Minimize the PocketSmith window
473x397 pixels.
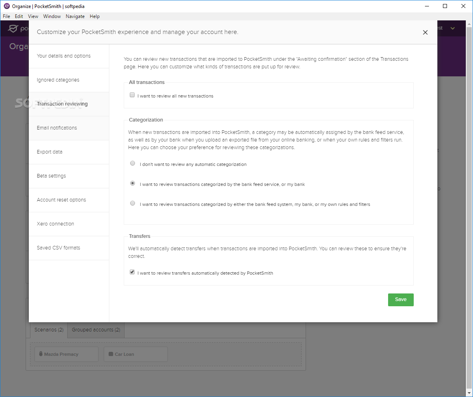coord(427,6)
